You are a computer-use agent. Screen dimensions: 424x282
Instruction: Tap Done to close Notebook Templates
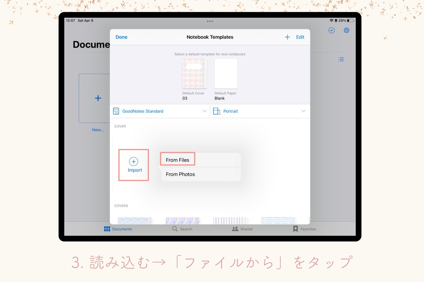(x=121, y=37)
